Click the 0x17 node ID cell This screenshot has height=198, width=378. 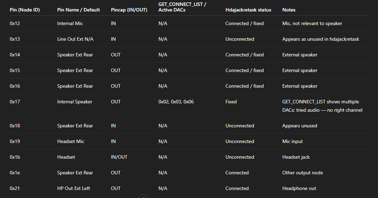point(15,102)
